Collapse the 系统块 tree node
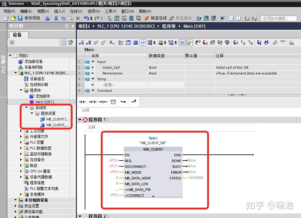Screen dimensions: 301x218 point(26,107)
